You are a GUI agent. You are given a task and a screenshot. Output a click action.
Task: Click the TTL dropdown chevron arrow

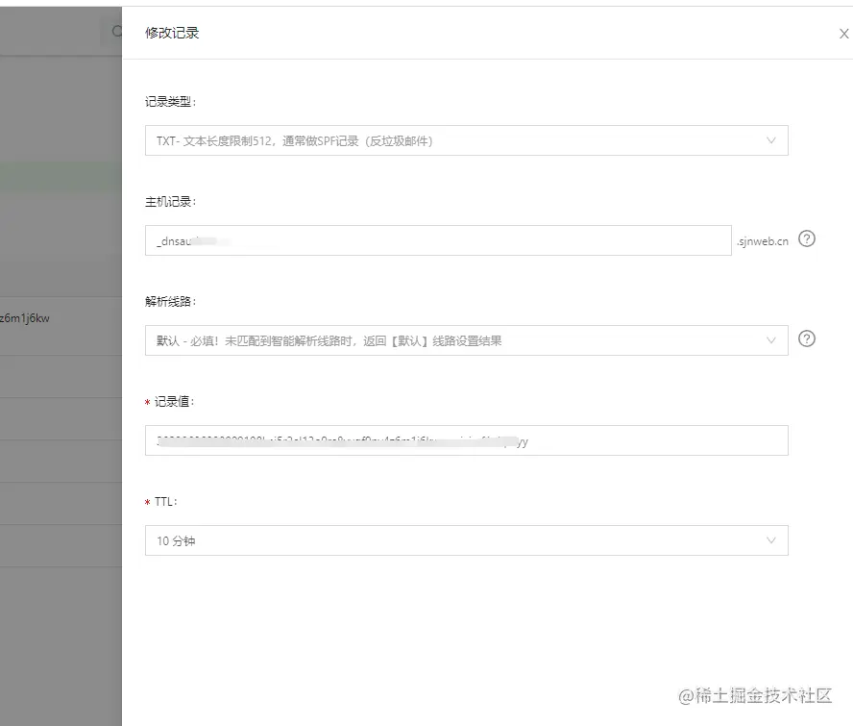(x=770, y=540)
